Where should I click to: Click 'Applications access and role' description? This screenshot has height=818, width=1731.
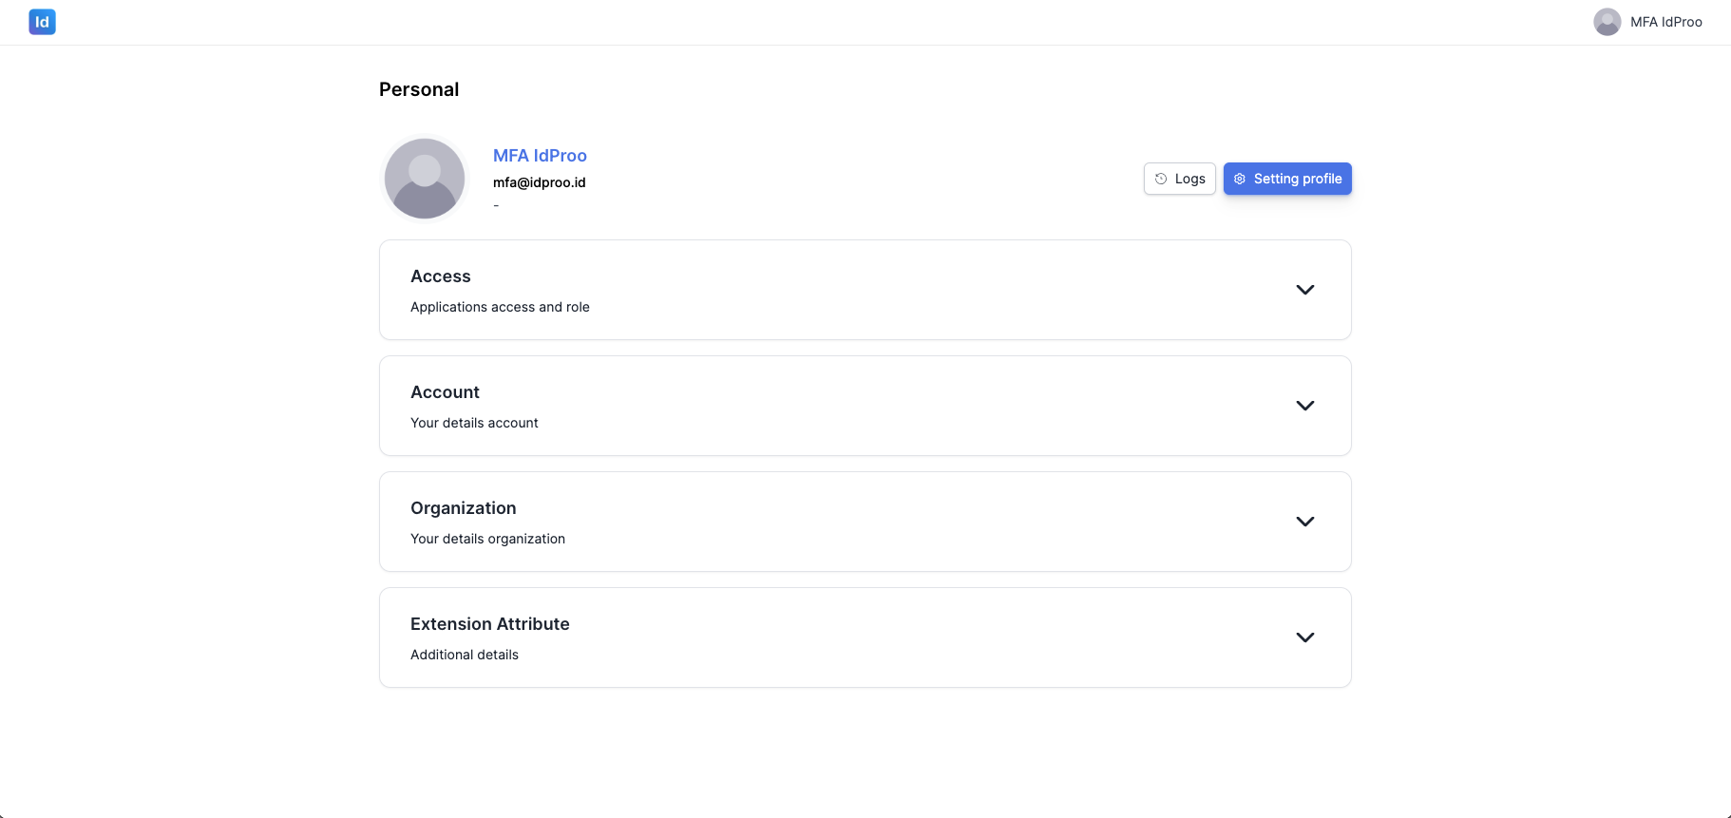[500, 307]
